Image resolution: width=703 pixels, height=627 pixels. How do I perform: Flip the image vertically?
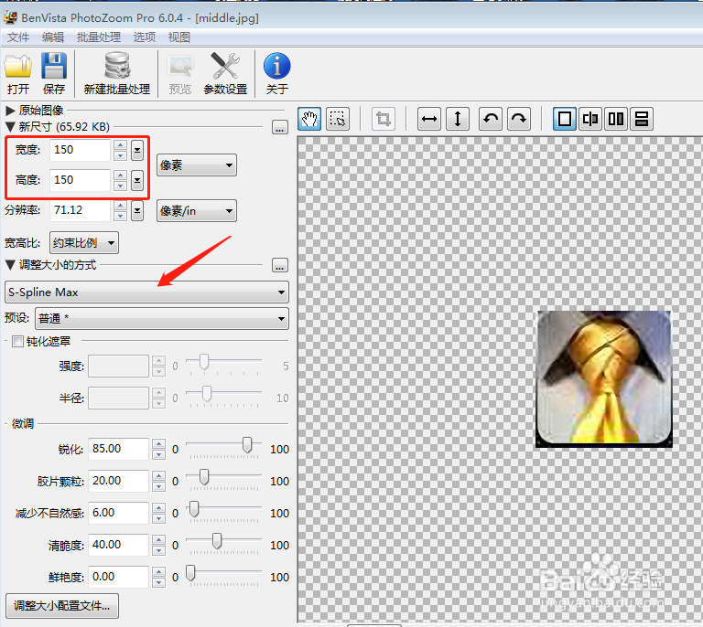click(458, 119)
